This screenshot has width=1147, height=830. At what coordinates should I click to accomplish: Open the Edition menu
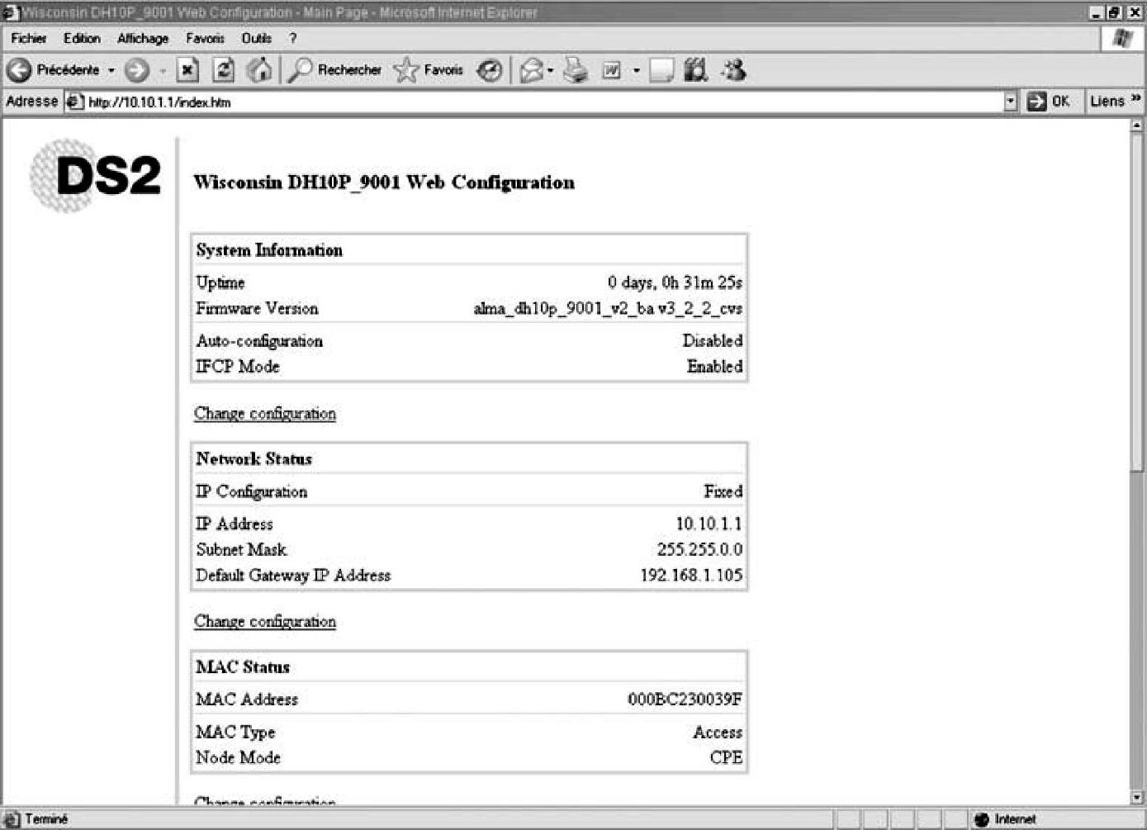click(82, 39)
